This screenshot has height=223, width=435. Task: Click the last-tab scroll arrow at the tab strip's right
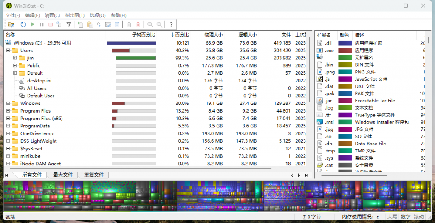307,175
